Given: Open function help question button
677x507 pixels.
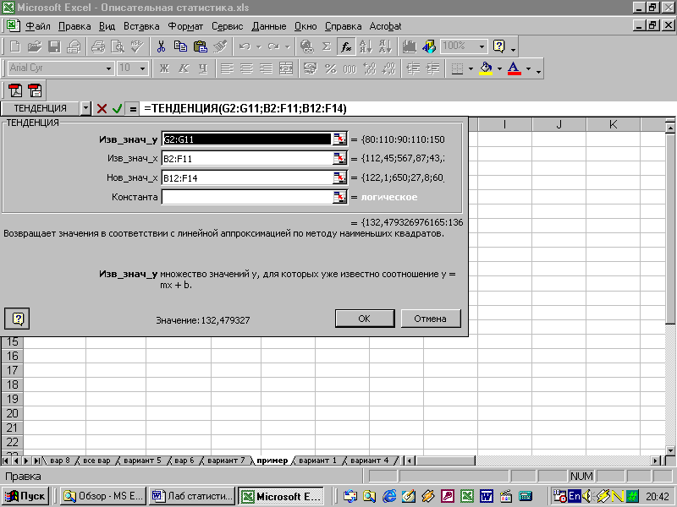Looking at the screenshot, I should [17, 319].
